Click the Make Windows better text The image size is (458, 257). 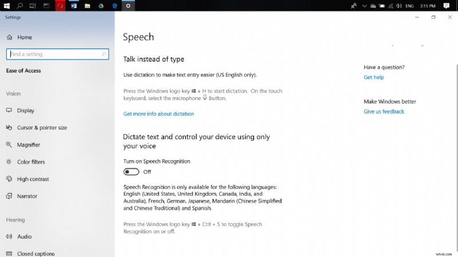(390, 102)
